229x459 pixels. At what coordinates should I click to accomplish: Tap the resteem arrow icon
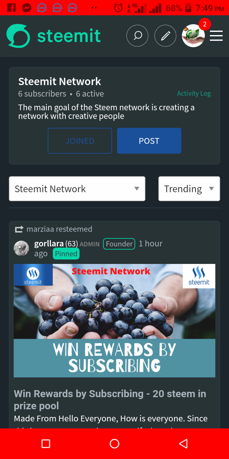tap(19, 229)
